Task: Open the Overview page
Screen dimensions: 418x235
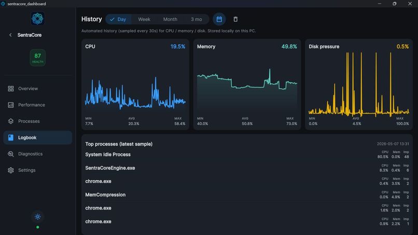Action: coord(37,89)
